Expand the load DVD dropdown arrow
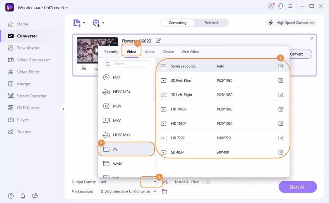The image size is (329, 203). (103, 23)
